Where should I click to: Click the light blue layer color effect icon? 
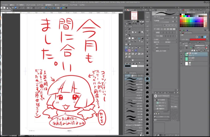coord(204,37)
